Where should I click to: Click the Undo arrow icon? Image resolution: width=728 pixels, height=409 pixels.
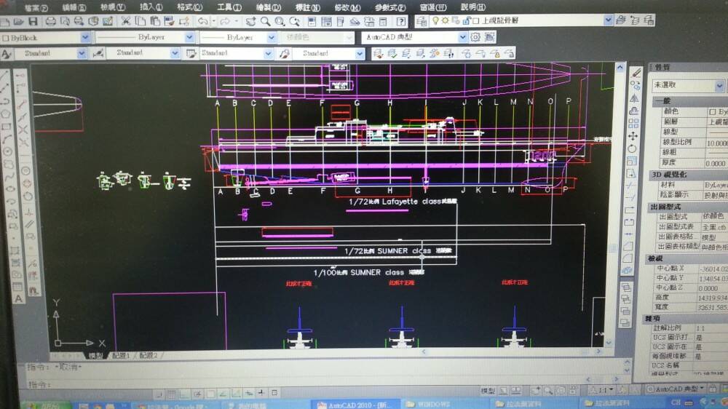click(x=202, y=22)
